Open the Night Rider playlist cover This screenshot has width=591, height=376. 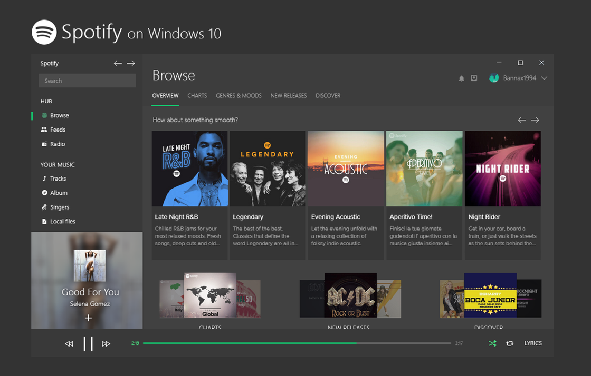[x=502, y=169]
